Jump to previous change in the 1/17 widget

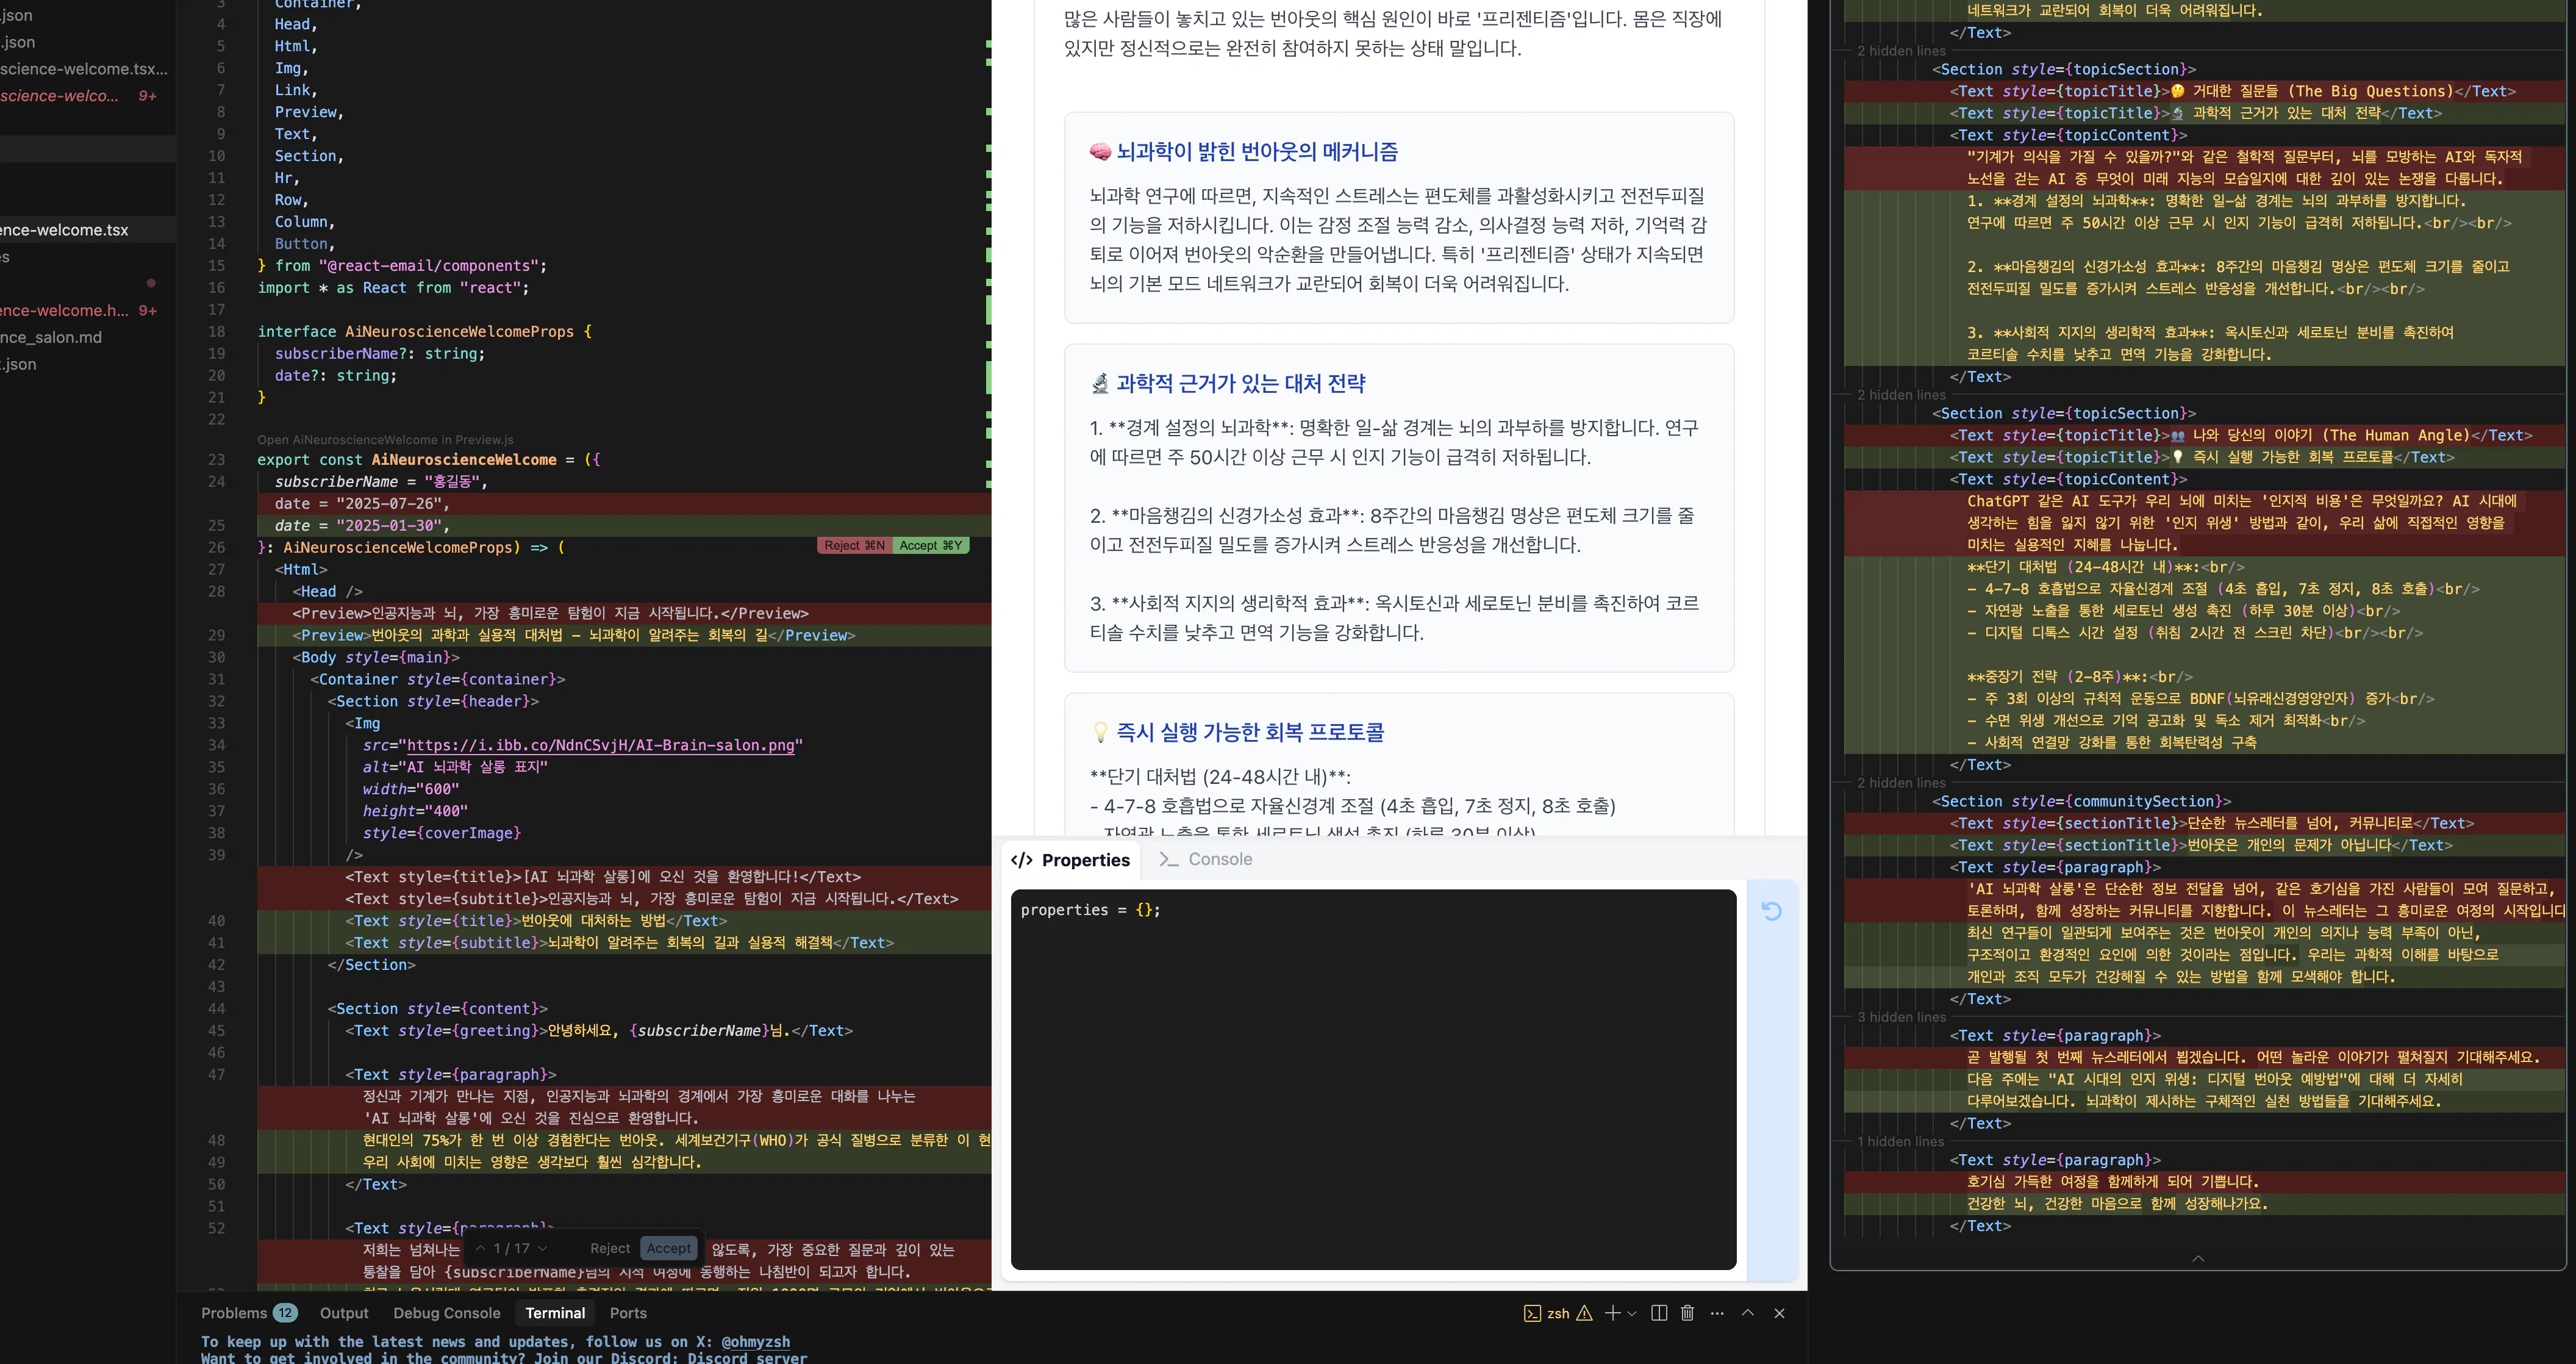click(483, 1248)
